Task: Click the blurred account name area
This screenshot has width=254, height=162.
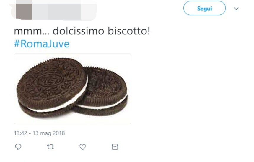Action: coord(64,10)
